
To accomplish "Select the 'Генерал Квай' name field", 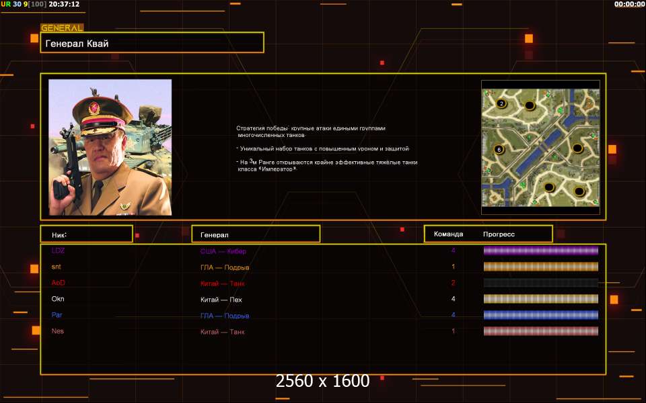I will pos(152,43).
